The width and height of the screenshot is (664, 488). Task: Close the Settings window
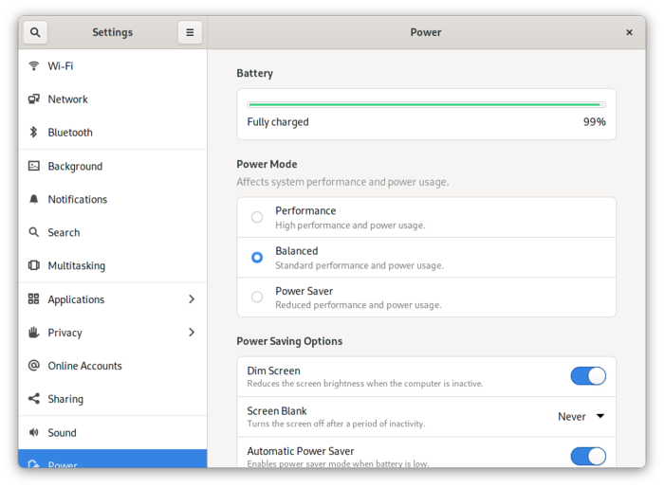(x=629, y=32)
